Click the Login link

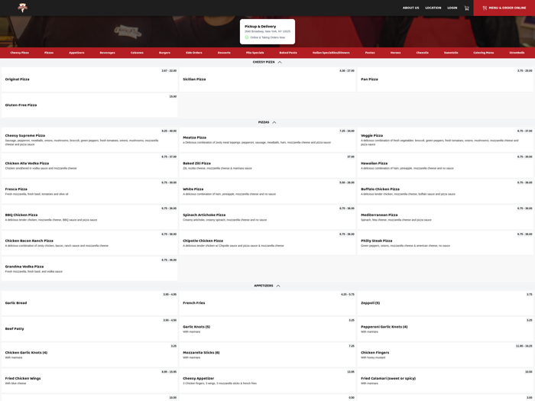[452, 8]
